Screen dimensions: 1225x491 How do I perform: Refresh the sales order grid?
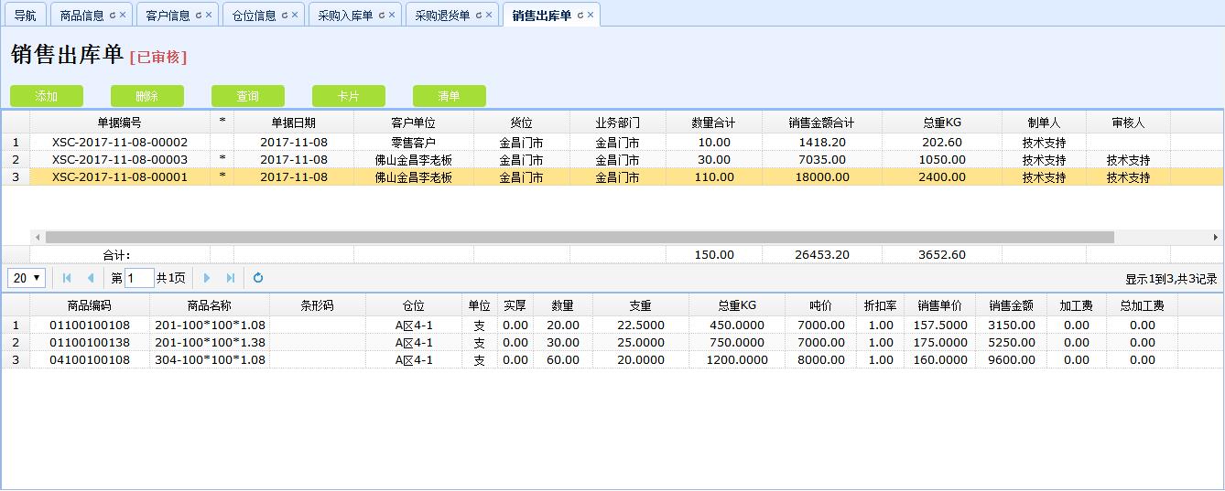click(x=258, y=278)
